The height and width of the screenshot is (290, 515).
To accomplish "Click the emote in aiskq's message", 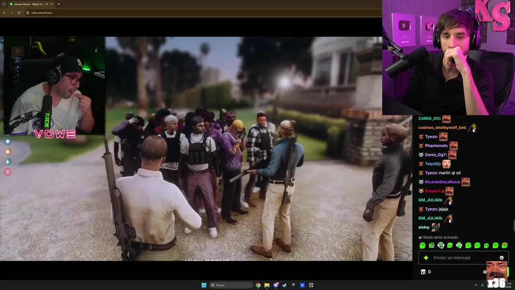I will point(435,227).
